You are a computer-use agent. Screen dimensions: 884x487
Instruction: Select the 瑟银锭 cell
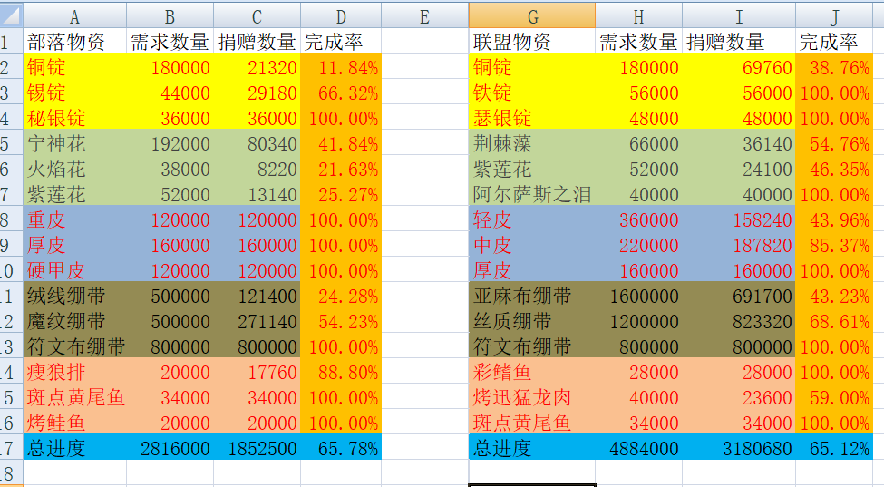click(x=532, y=118)
